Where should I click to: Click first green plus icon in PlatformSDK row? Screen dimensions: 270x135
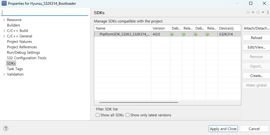pos(172,34)
